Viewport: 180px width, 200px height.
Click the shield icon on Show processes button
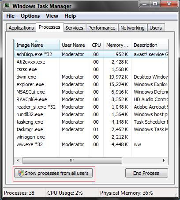pos(21,173)
